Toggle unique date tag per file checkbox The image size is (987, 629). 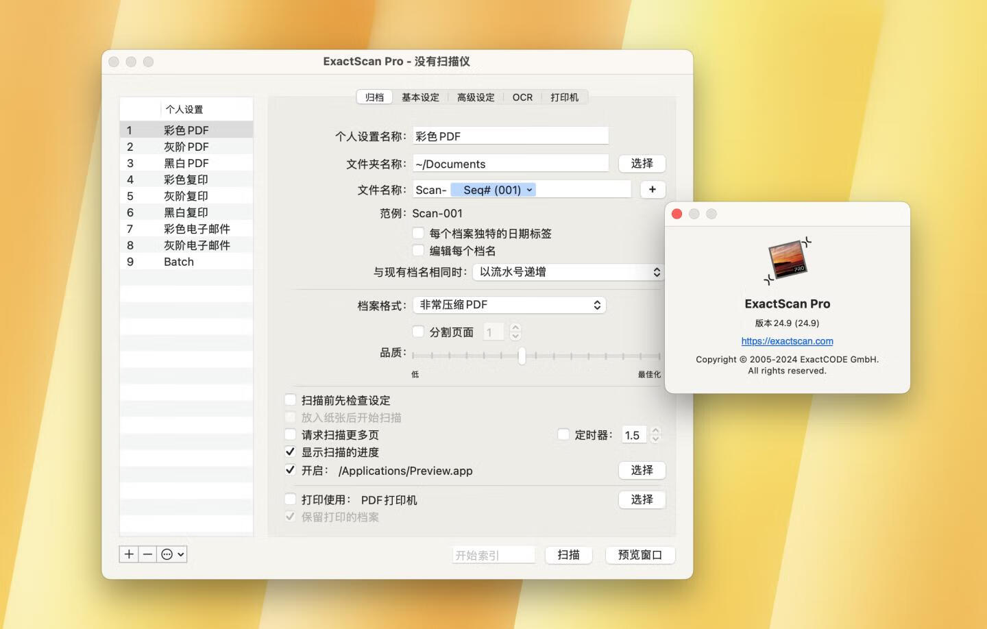point(418,233)
